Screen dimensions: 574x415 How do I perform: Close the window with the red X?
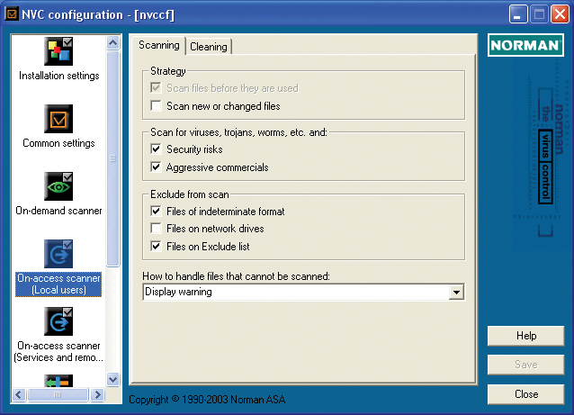(560, 14)
